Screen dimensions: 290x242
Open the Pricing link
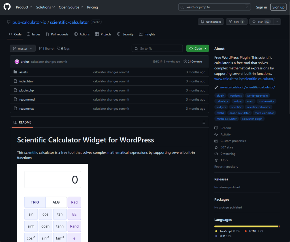click(93, 7)
